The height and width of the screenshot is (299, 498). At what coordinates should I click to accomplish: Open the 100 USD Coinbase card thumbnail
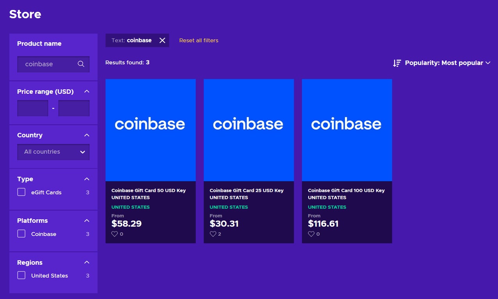pyautogui.click(x=347, y=130)
